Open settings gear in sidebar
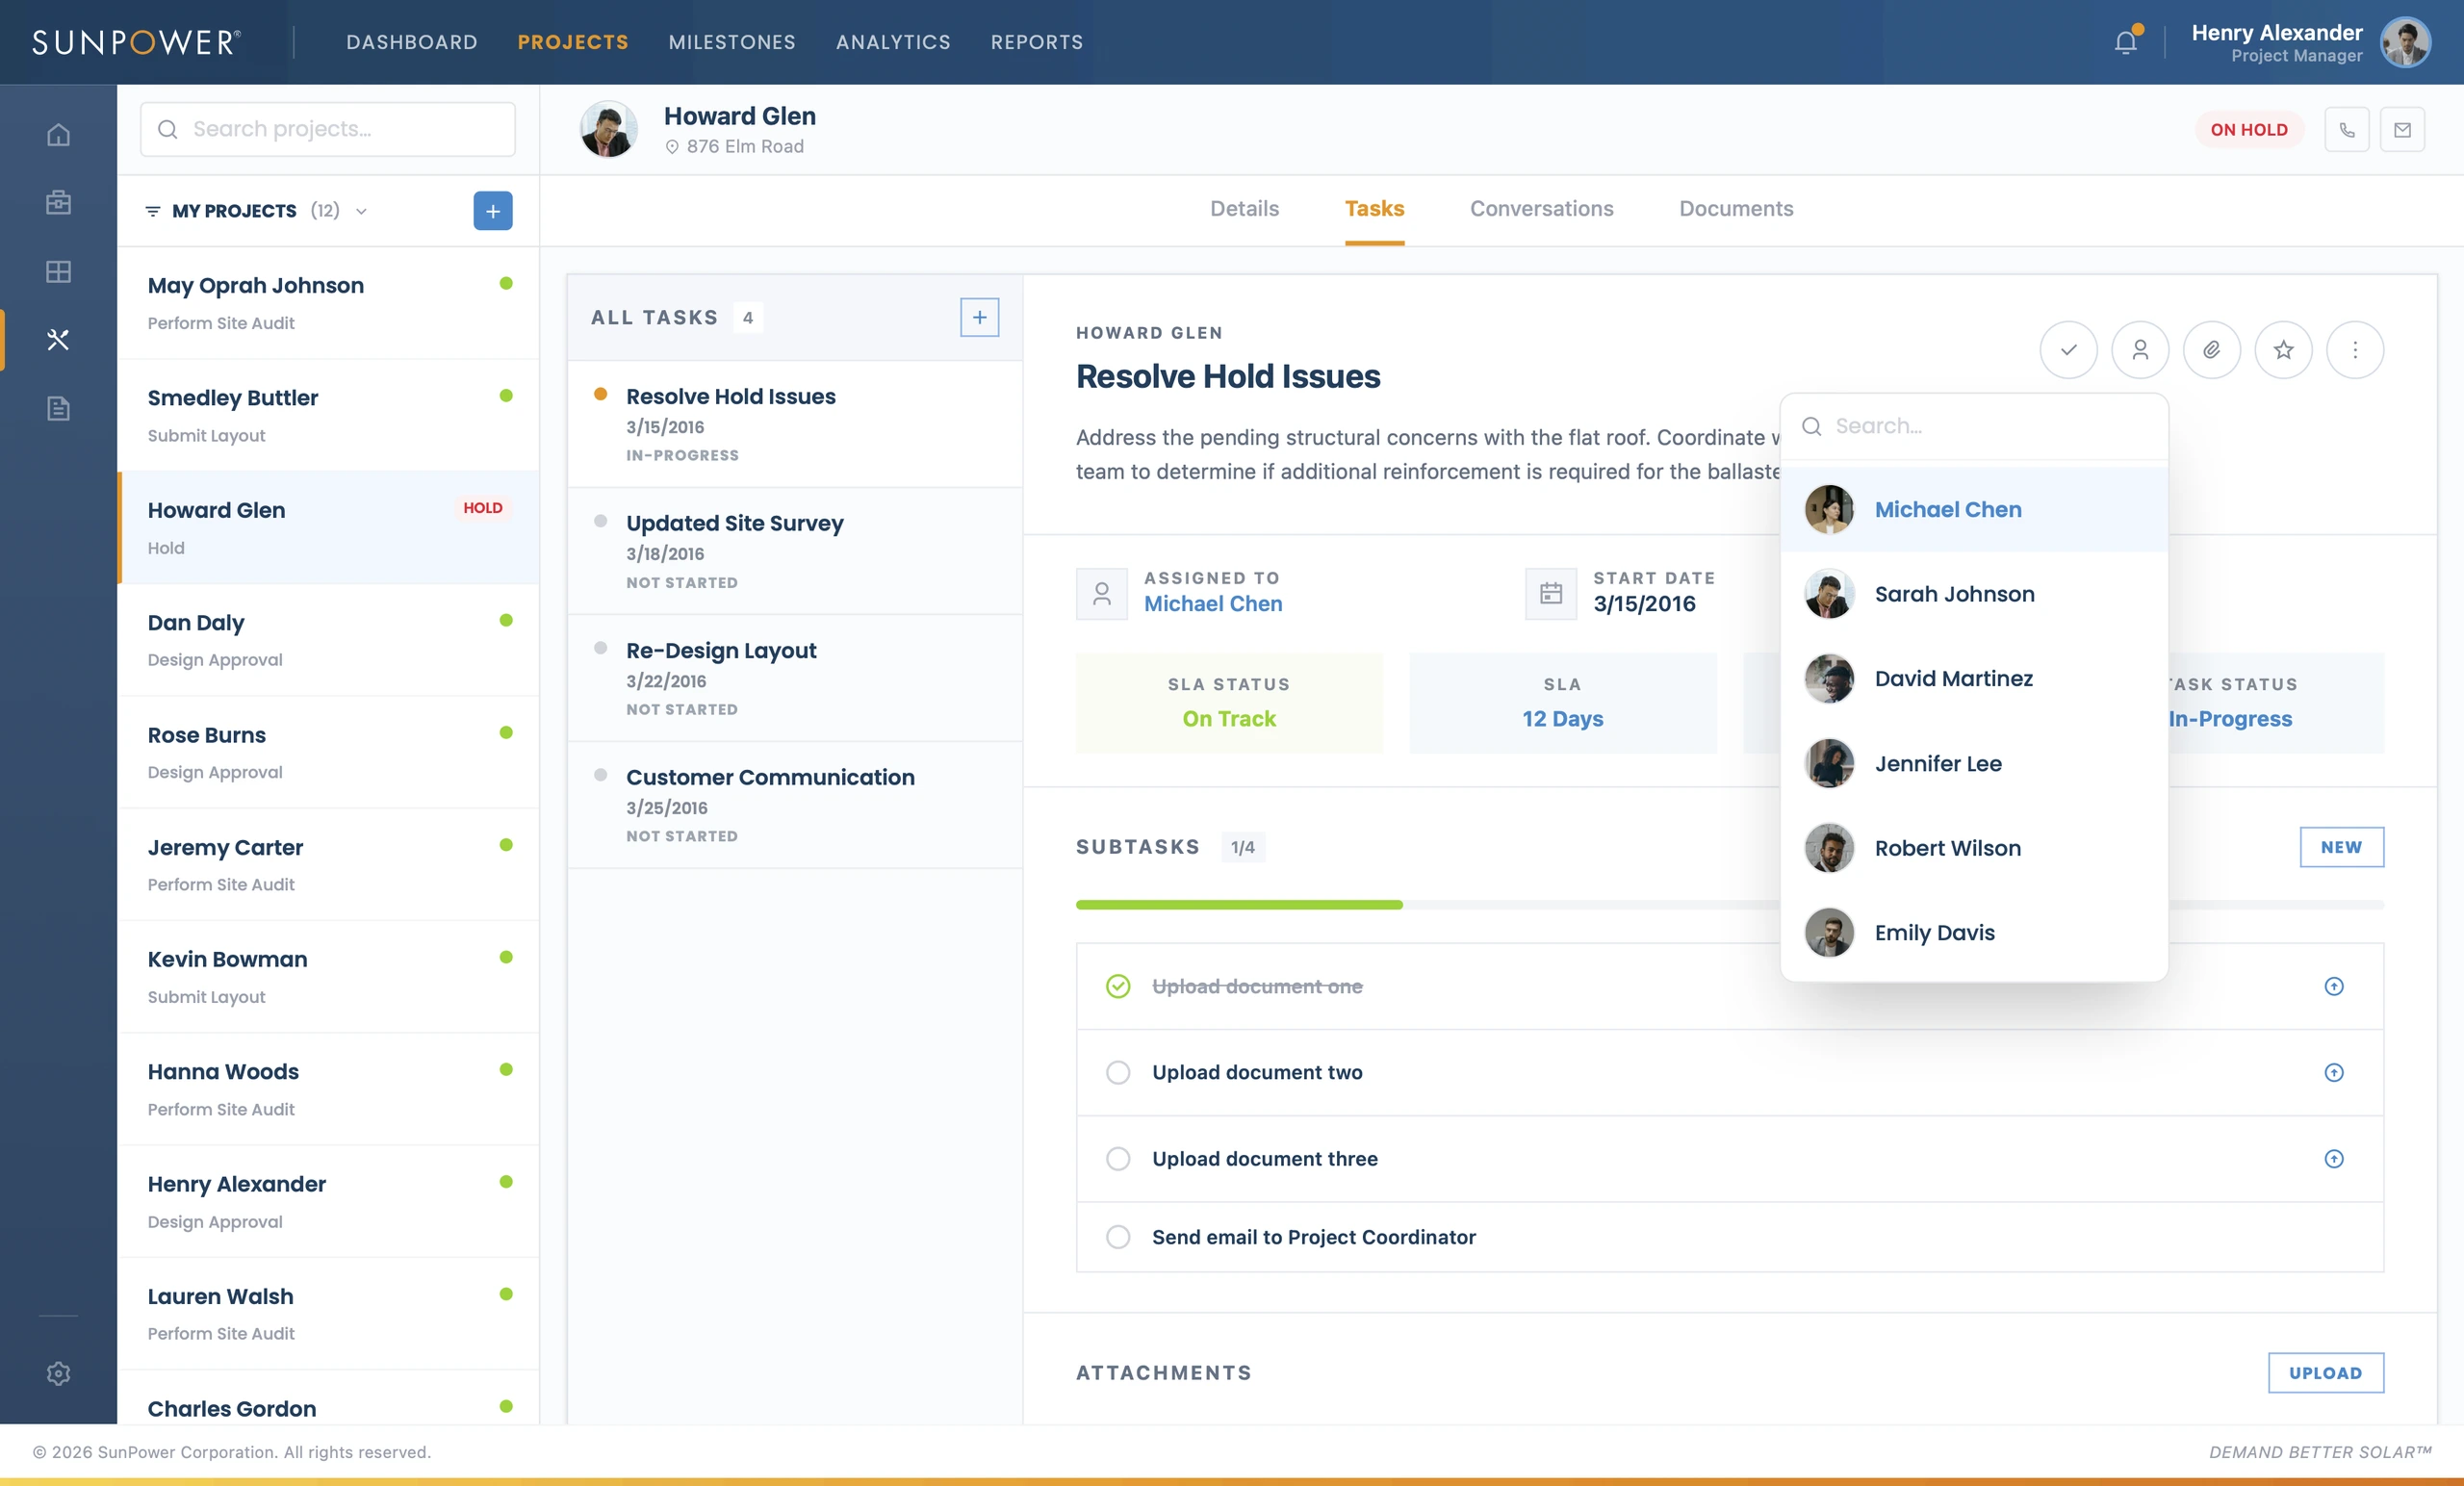 (x=58, y=1373)
